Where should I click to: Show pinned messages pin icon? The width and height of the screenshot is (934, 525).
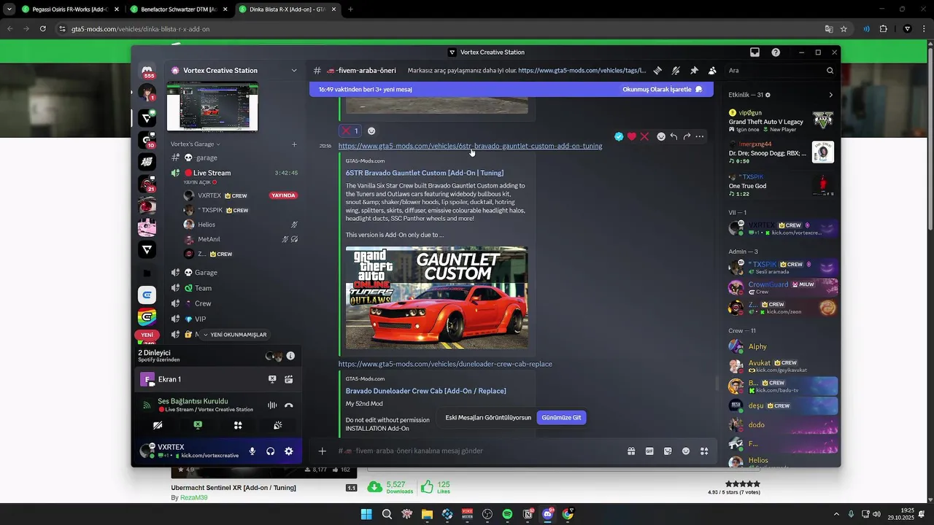694,71
